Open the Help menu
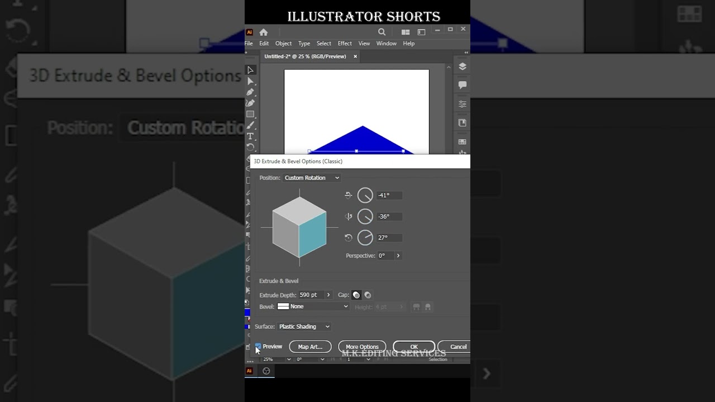715x402 pixels. [409, 44]
